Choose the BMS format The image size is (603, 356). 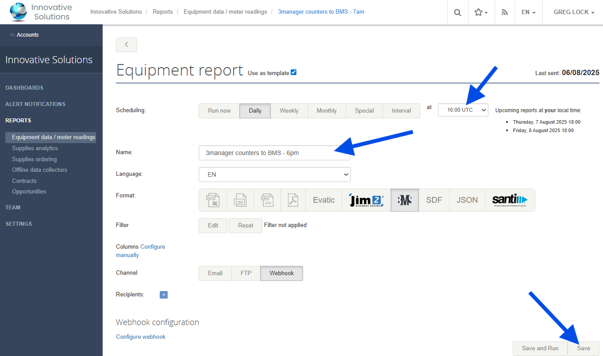tap(405, 200)
